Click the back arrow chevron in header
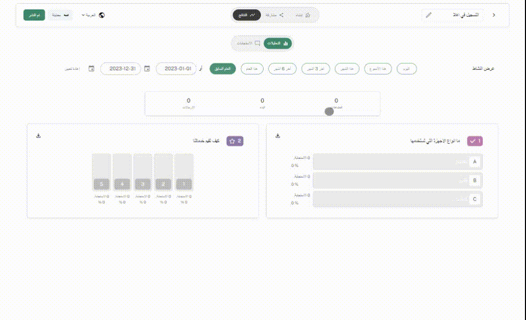Viewport: 526px width, 320px height. tap(494, 15)
